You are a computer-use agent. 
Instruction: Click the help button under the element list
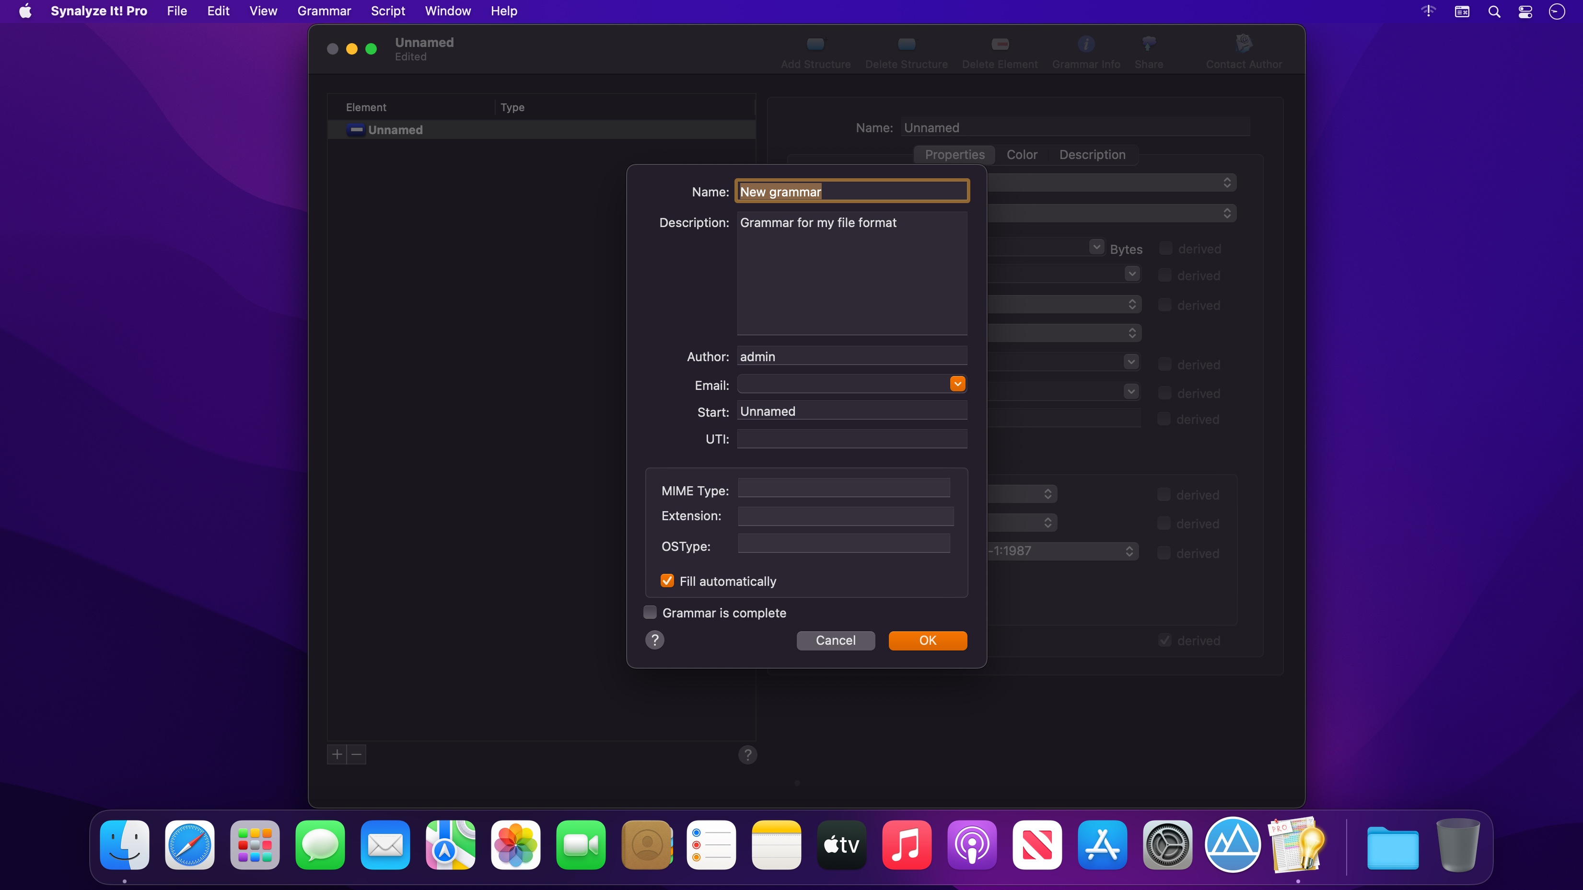click(x=747, y=755)
